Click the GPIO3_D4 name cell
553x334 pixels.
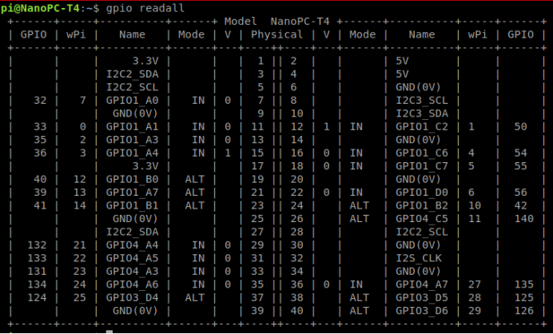pyautogui.click(x=132, y=296)
